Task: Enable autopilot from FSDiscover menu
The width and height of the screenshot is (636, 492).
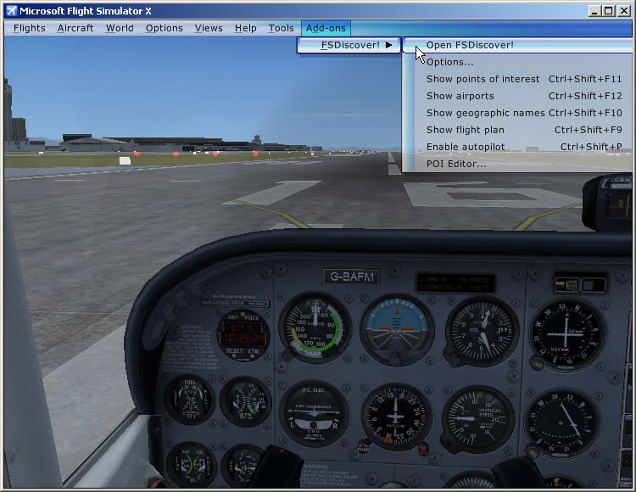Action: [x=466, y=147]
